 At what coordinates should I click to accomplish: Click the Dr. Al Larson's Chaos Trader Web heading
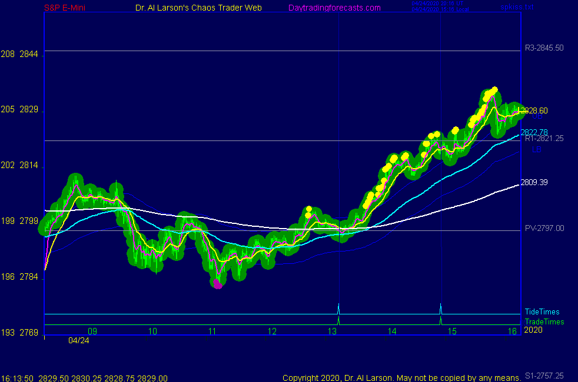[x=198, y=8]
